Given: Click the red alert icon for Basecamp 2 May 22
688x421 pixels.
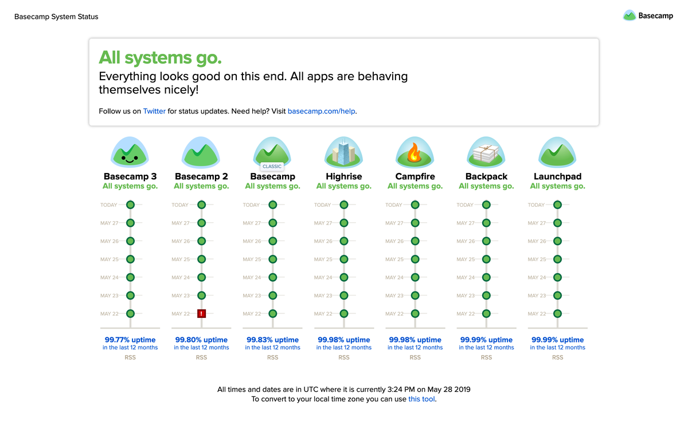Looking at the screenshot, I should 201,313.
